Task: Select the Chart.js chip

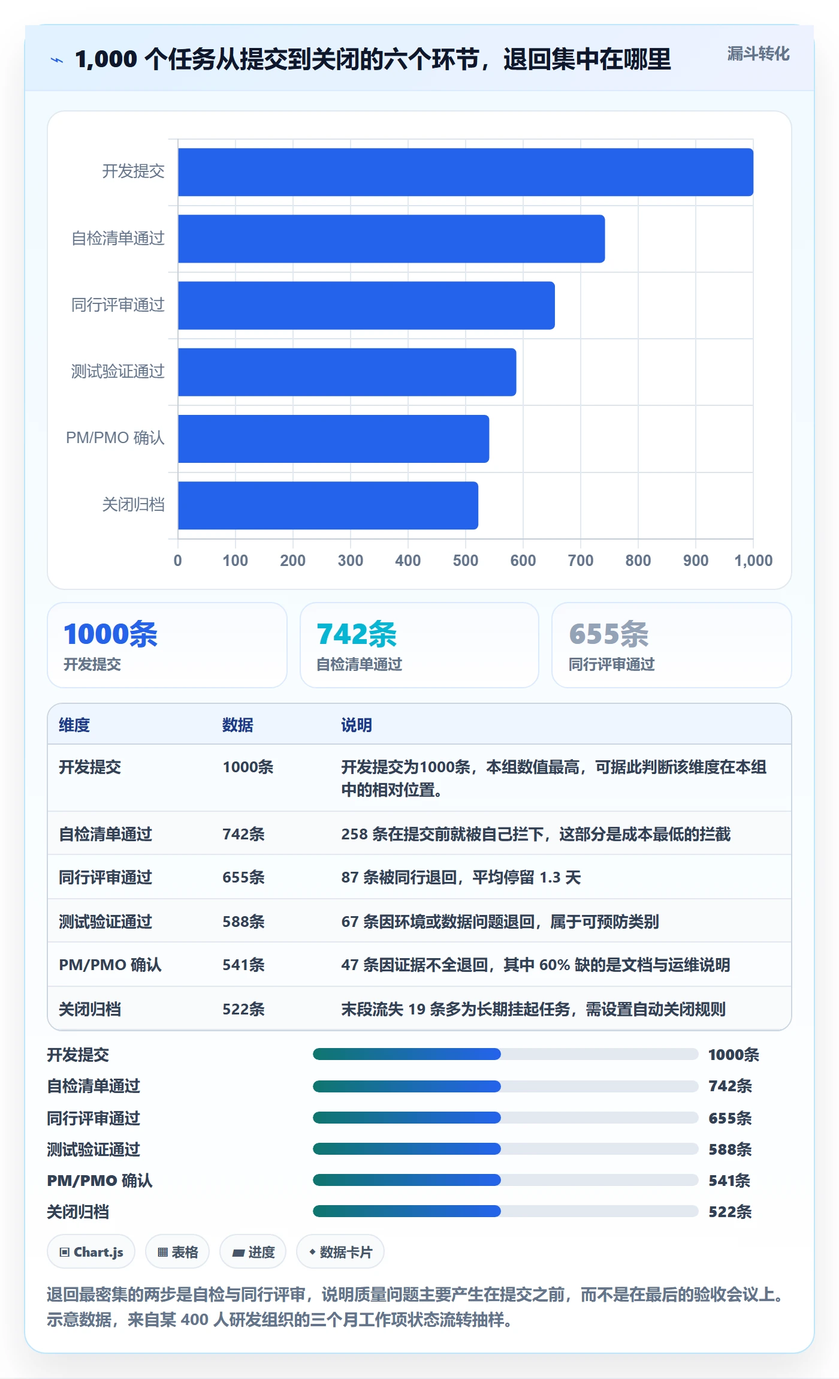Action: pyautogui.click(x=91, y=1252)
